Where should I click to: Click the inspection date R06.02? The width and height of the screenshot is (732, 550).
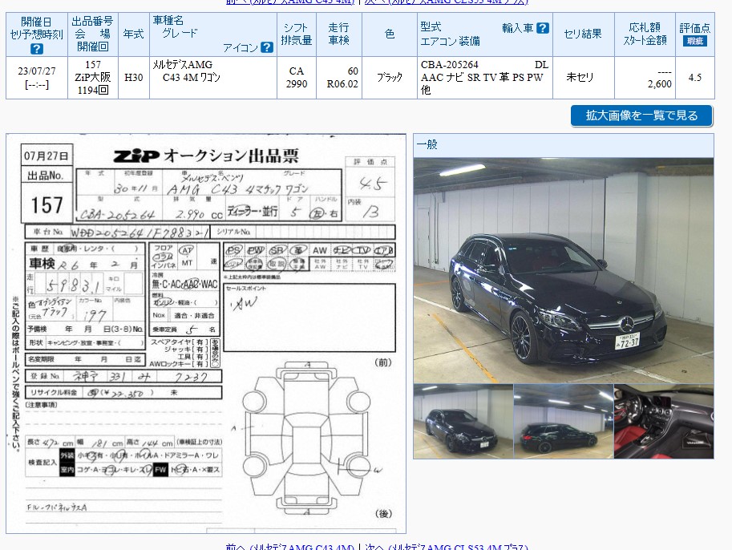342,84
